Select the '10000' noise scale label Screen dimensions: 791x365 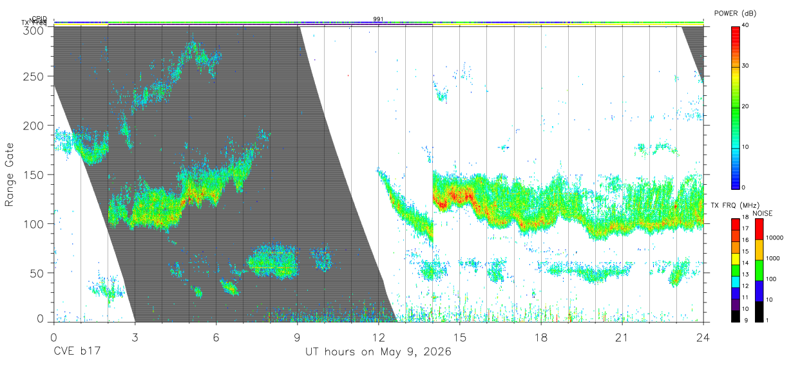pyautogui.click(x=776, y=238)
